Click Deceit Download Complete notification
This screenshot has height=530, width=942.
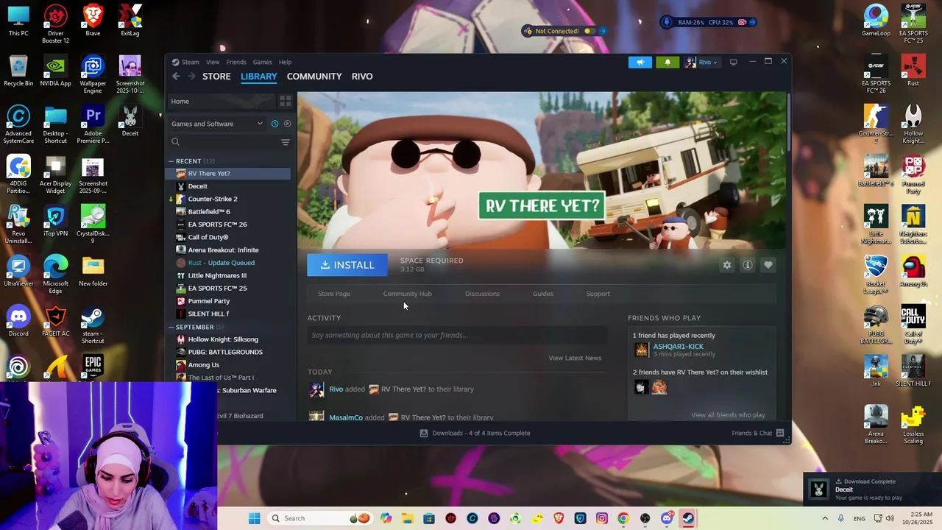871,490
